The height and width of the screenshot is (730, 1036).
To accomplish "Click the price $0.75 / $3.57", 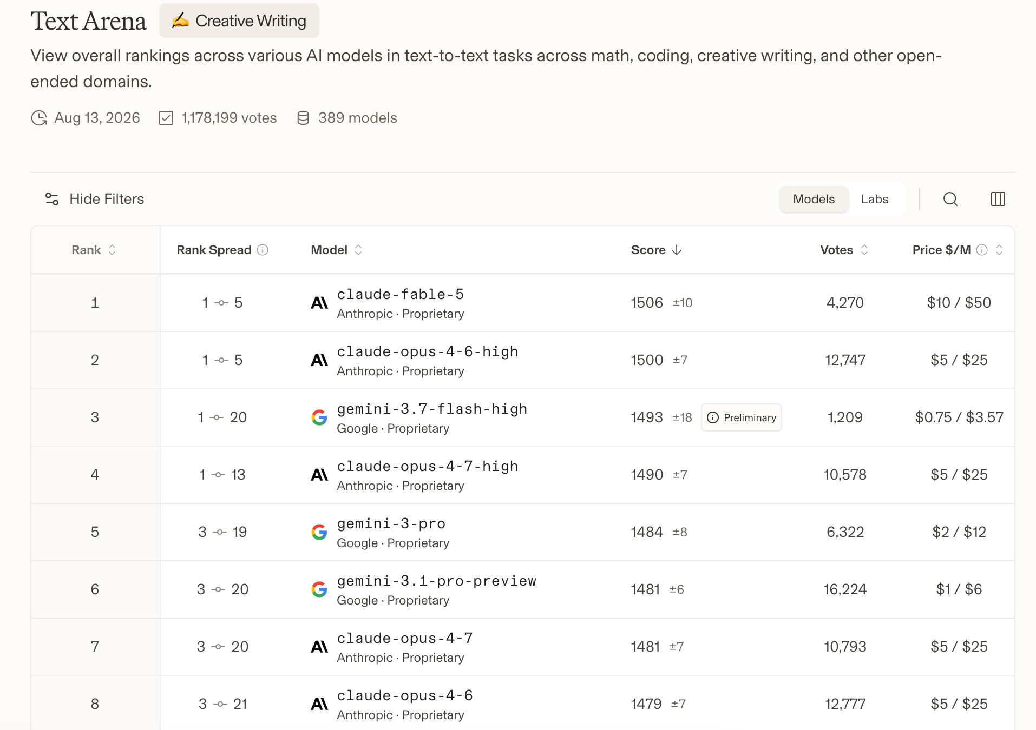I will click(959, 417).
